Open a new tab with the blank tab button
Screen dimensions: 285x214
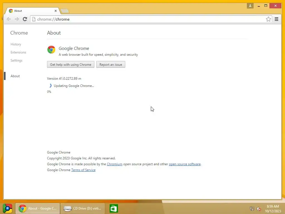(65, 11)
